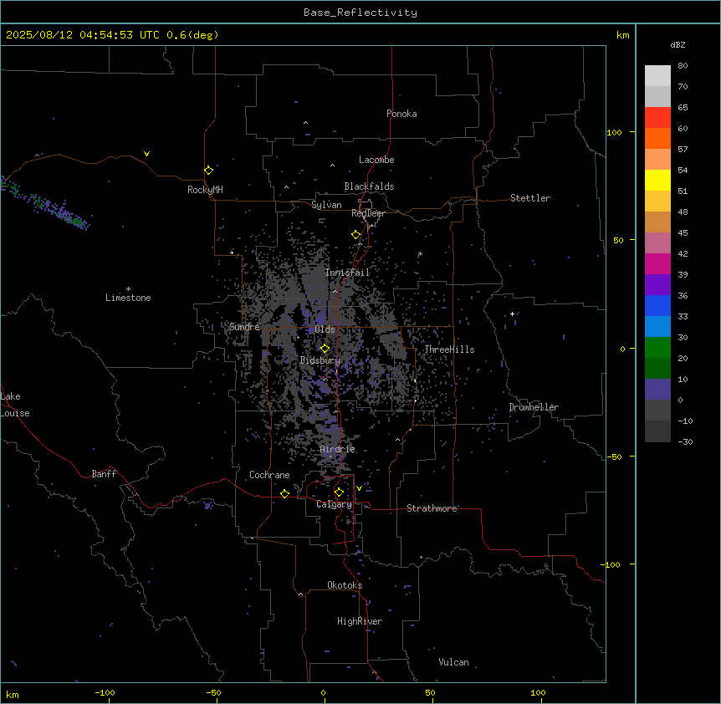Click the Calgary city label

tap(334, 504)
